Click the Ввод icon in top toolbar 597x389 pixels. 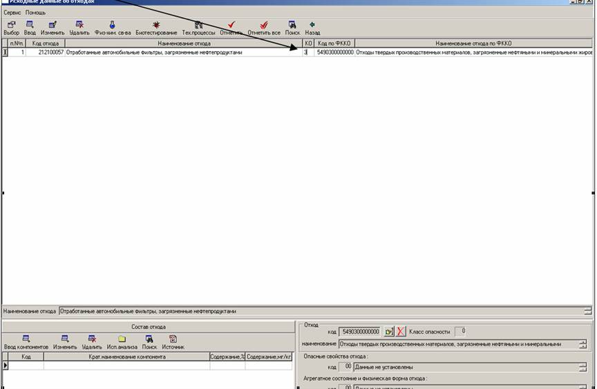point(30,25)
